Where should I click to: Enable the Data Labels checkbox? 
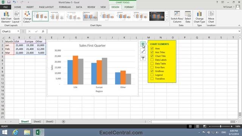pos(152,60)
